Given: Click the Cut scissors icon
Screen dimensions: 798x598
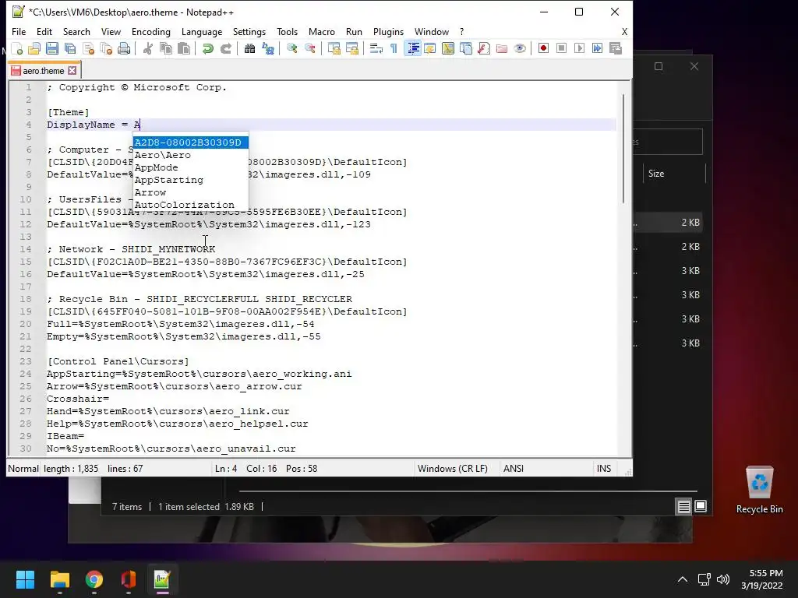Looking at the screenshot, I should click(x=148, y=48).
